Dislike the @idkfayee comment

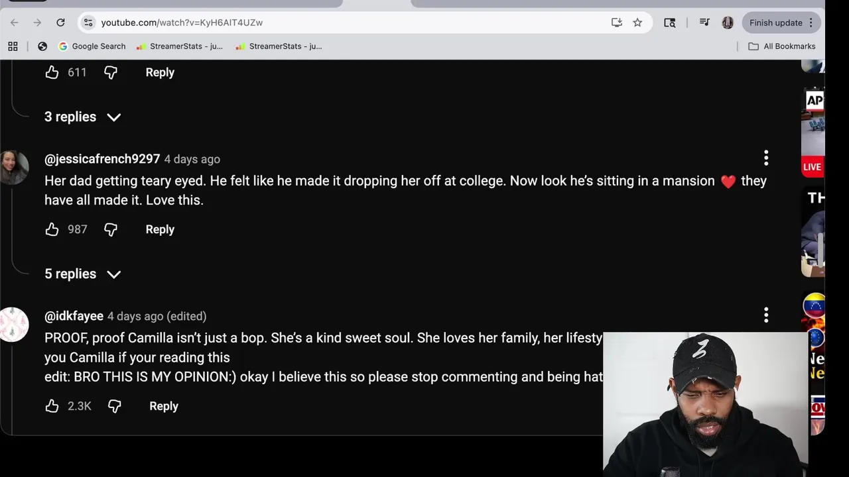115,406
